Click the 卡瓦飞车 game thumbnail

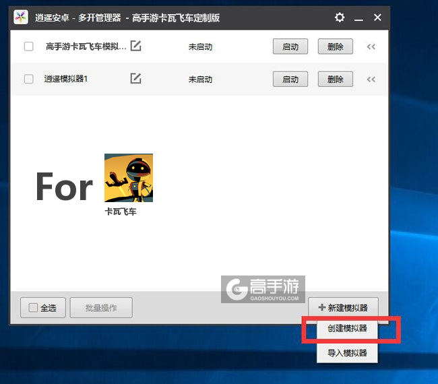click(x=129, y=178)
